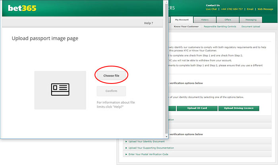Switch to My Account tab in background page
The height and width of the screenshot is (165, 278).
[x=182, y=20]
